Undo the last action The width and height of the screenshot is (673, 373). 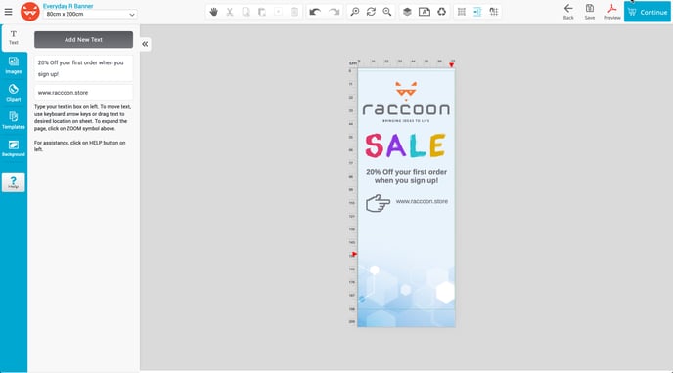tap(315, 12)
